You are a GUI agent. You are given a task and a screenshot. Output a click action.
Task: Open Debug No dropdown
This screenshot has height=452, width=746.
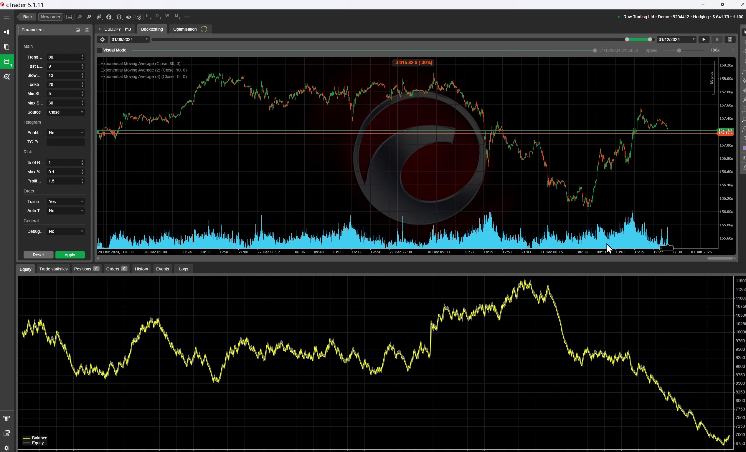tap(66, 231)
